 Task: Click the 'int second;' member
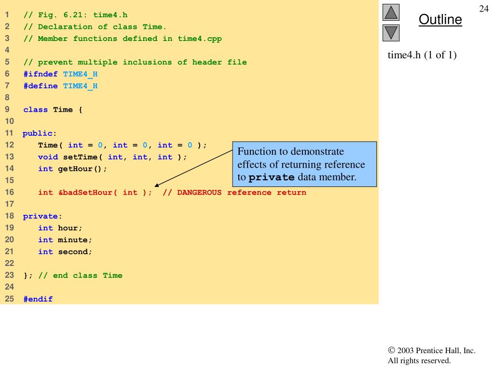click(65, 251)
